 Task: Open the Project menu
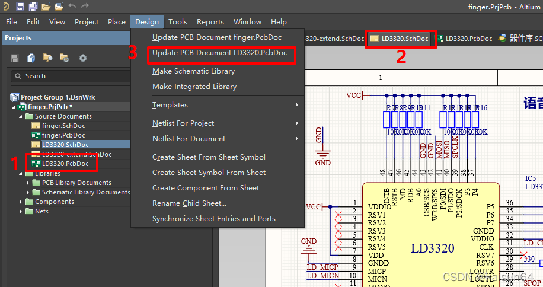pos(87,22)
